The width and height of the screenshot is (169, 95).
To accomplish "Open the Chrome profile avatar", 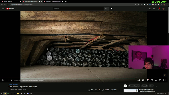I will (164, 5).
